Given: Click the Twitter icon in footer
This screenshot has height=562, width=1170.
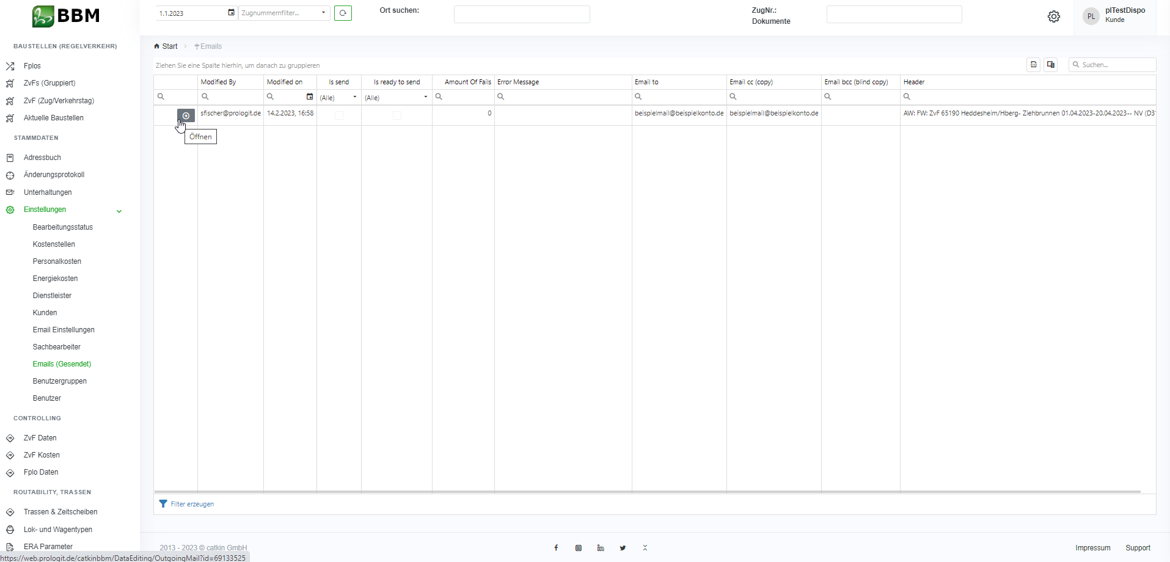Looking at the screenshot, I should (623, 548).
